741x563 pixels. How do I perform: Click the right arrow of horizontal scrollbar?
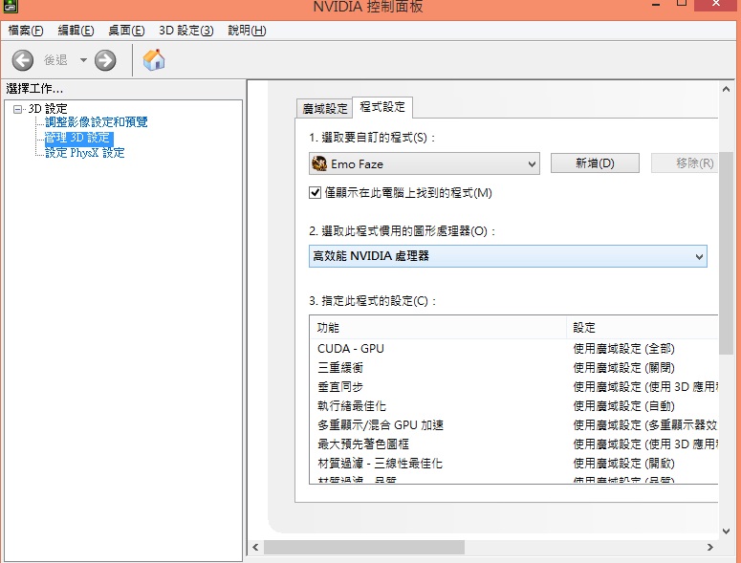coord(709,547)
